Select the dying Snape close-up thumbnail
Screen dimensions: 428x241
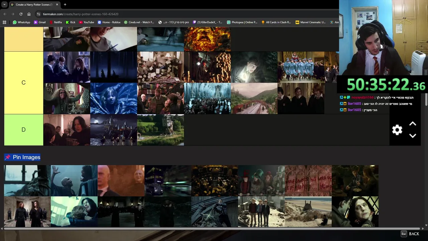[355, 212]
